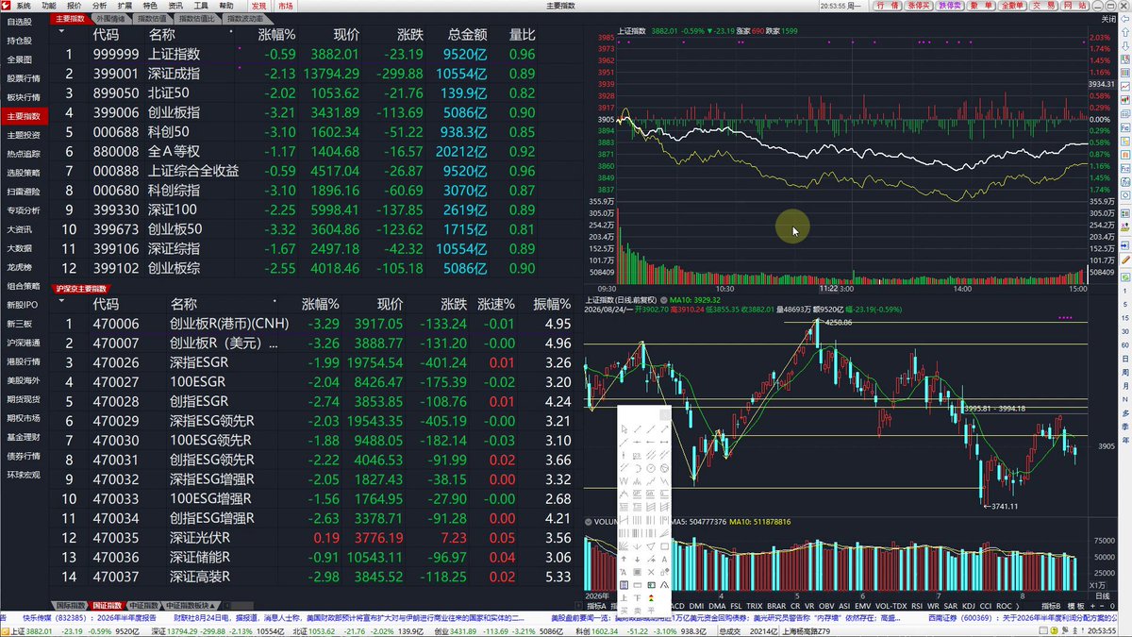Viewport: 1132px width, 637px height.
Task: Switch to the 国际指数 bottom tab
Action: tap(70, 606)
